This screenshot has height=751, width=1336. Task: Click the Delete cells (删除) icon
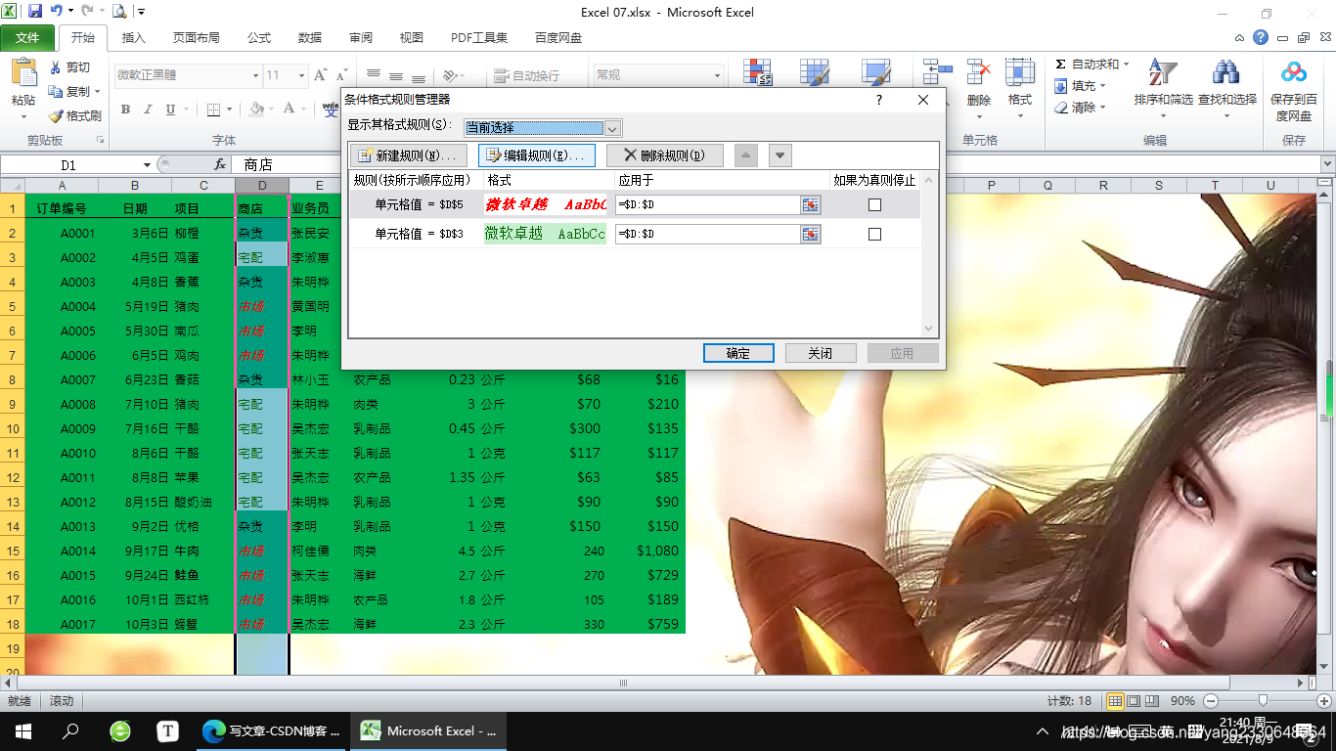pyautogui.click(x=979, y=73)
